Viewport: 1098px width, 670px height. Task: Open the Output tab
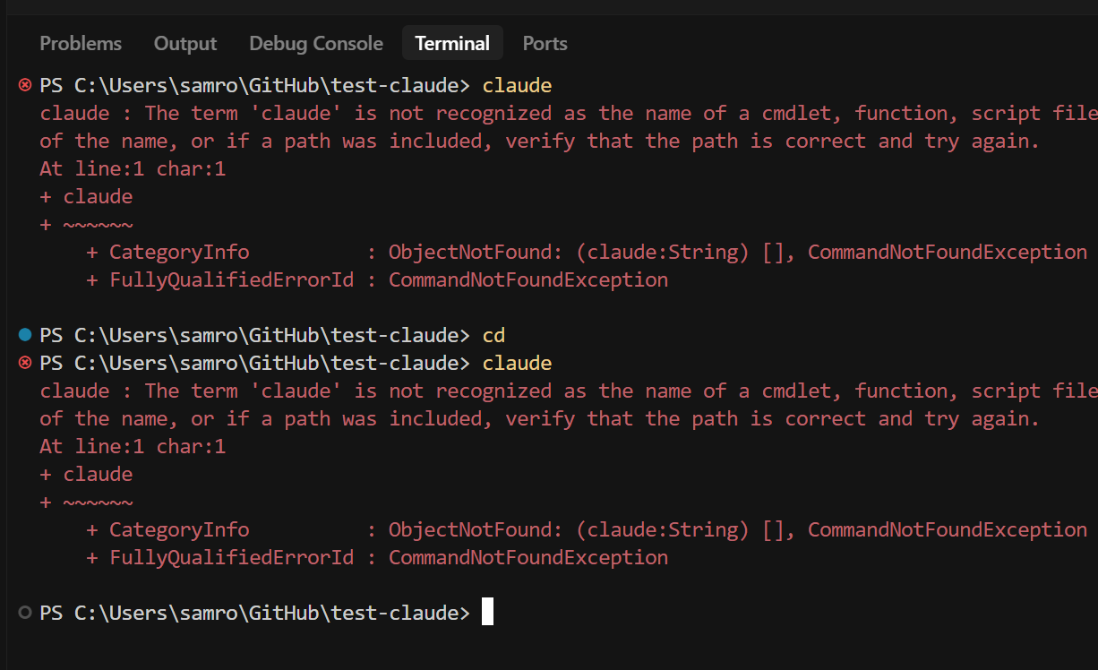coord(185,43)
